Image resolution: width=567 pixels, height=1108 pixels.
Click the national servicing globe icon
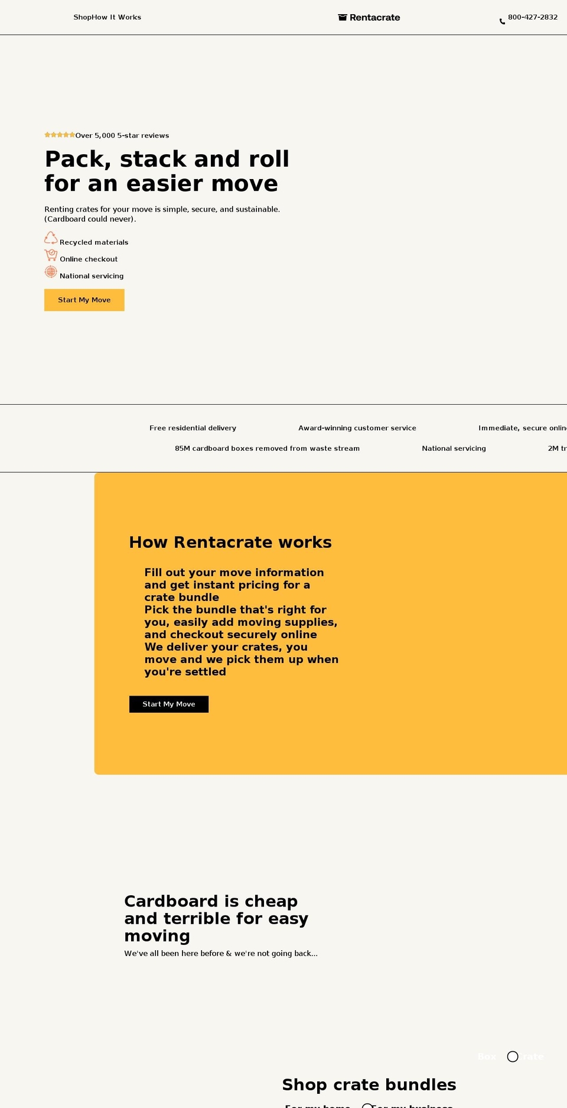(51, 272)
